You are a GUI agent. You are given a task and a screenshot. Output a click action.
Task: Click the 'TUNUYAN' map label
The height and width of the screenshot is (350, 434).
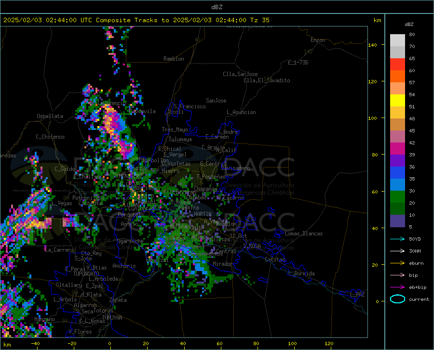point(112,318)
